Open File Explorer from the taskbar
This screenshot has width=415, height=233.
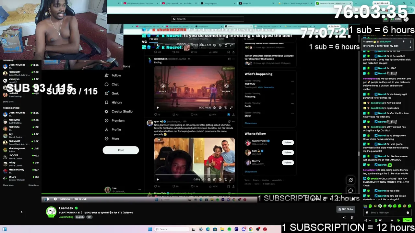pos(222,229)
